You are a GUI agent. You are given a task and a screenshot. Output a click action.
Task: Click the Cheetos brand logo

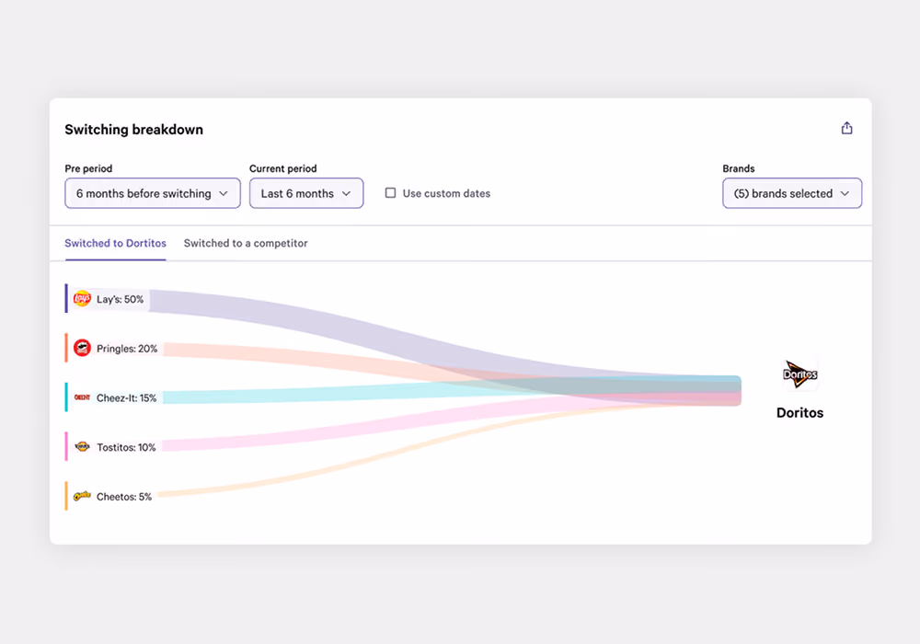tap(82, 496)
